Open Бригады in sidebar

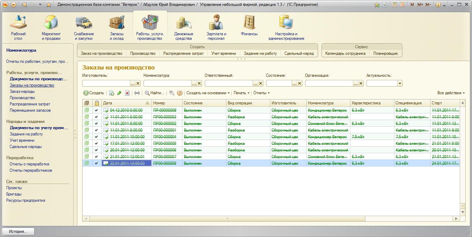[x=14, y=194]
